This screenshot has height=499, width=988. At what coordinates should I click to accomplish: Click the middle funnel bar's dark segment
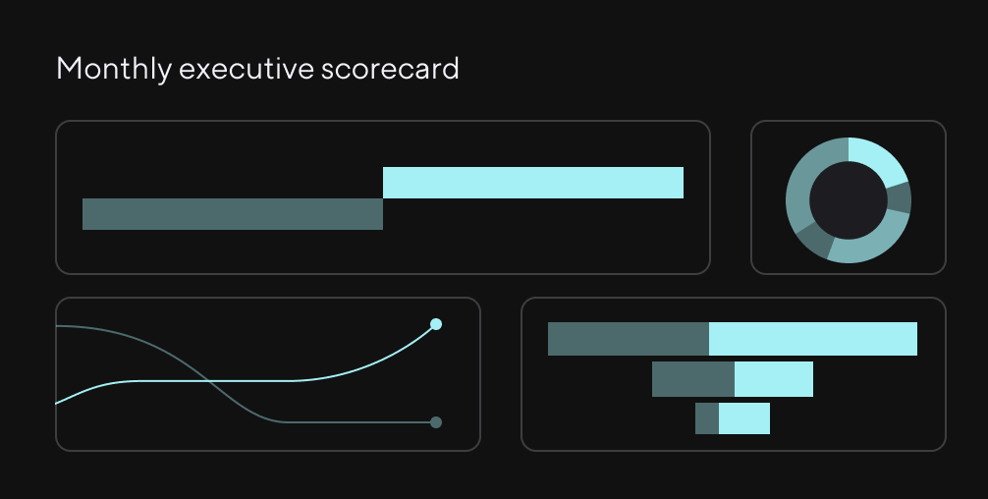click(692, 379)
